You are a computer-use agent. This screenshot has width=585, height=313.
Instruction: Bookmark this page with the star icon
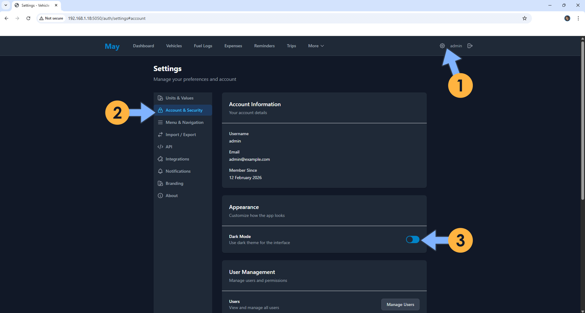click(x=524, y=18)
